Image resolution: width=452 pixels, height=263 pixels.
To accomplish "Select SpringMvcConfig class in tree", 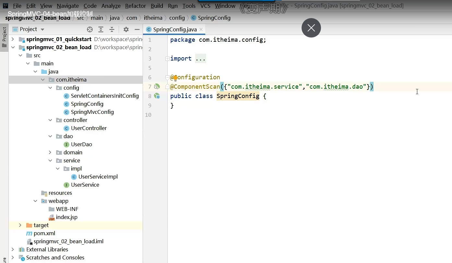I will (92, 112).
